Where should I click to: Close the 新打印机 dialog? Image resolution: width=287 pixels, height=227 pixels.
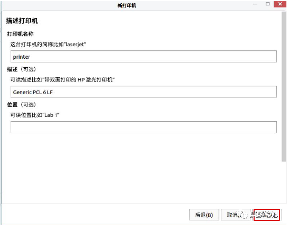pyautogui.click(x=280, y=4)
